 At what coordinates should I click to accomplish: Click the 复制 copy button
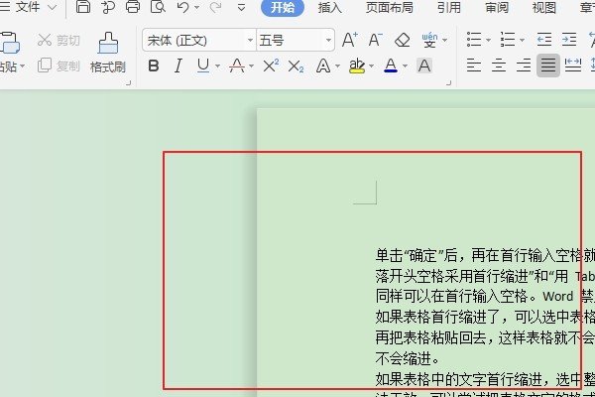pyautogui.click(x=59, y=66)
